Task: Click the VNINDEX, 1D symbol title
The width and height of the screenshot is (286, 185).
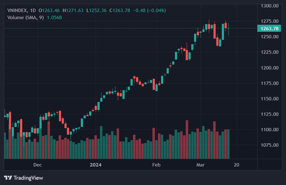Action: click(22, 10)
